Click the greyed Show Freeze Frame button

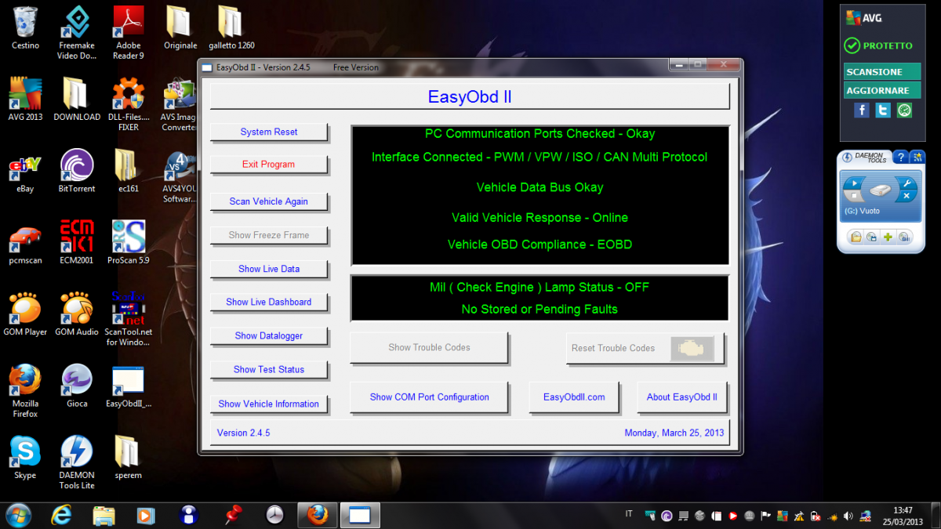269,235
